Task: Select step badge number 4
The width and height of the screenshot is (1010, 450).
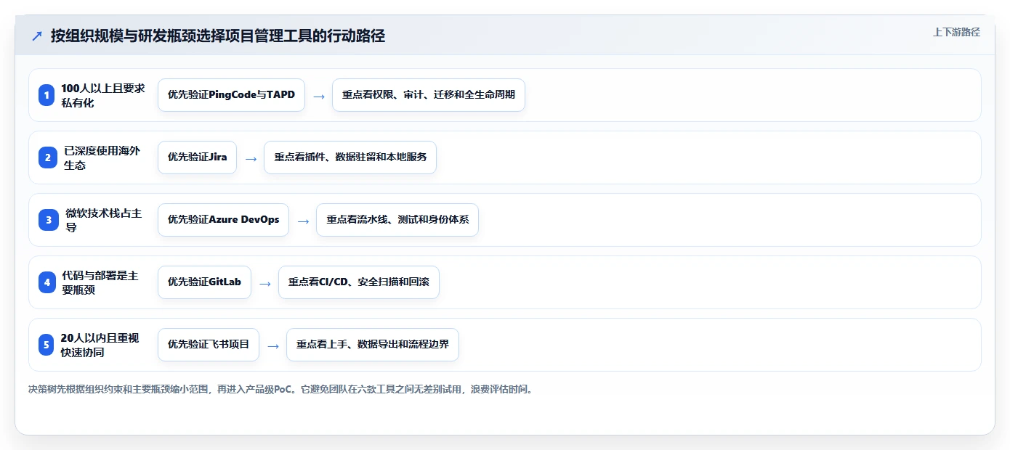Action: [47, 282]
